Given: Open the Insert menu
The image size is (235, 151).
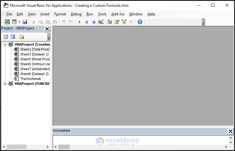Looking at the screenshot, I should pos(45,14).
